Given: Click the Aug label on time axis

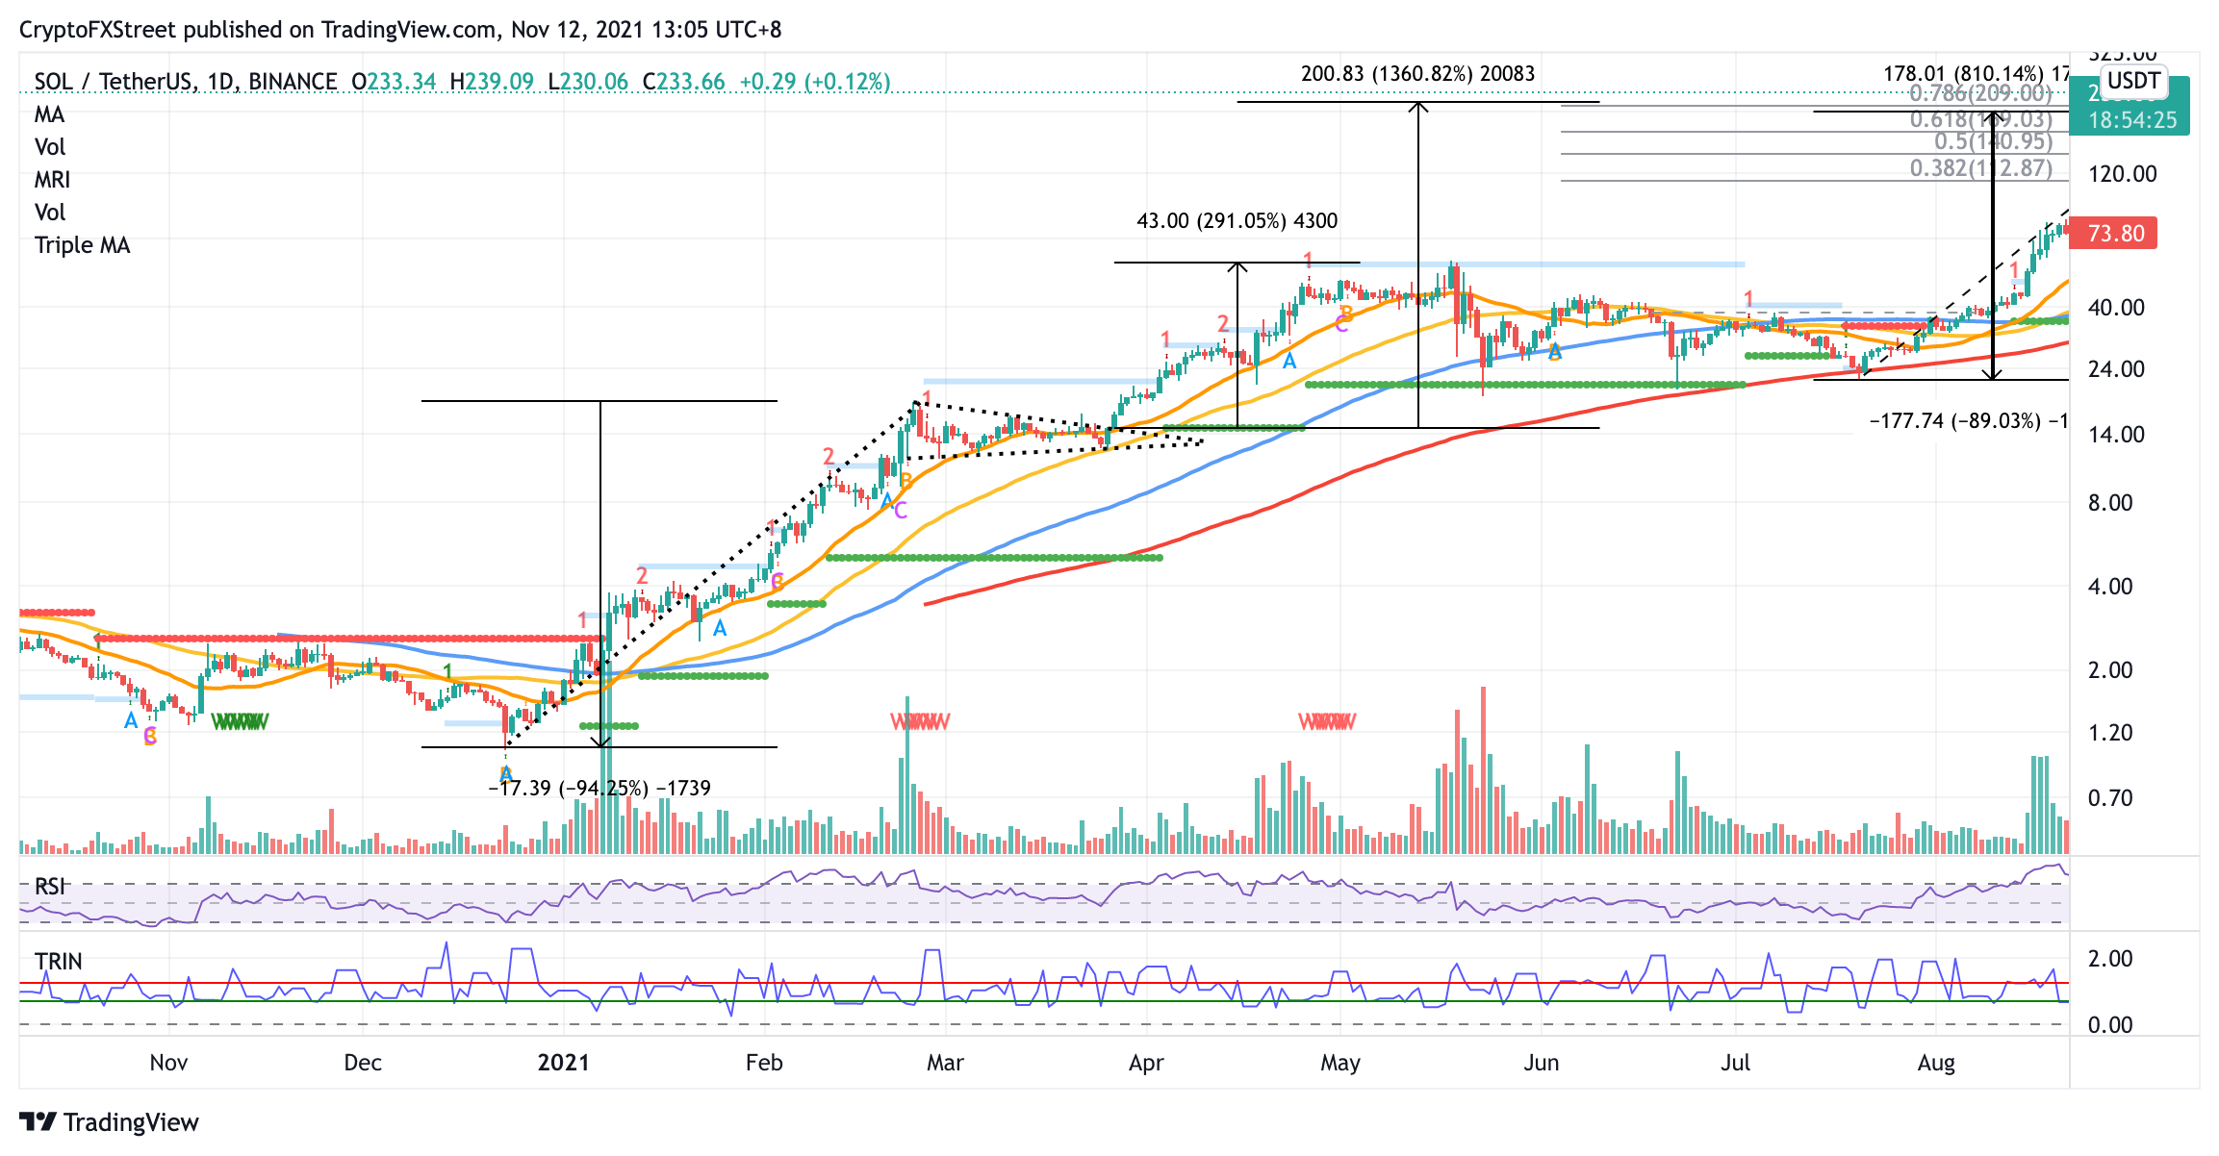Looking at the screenshot, I should coord(1936,1063).
